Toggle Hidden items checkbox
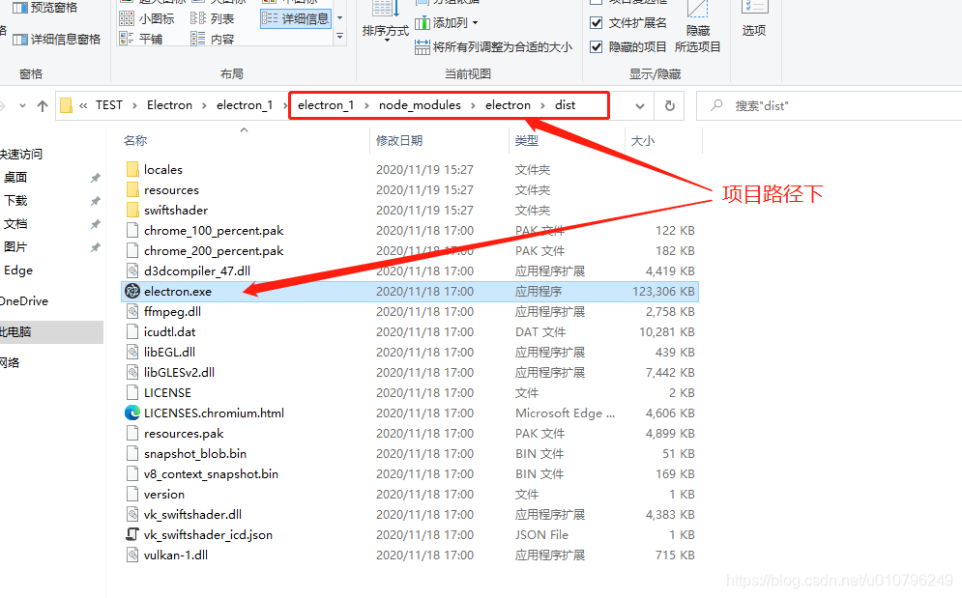This screenshot has height=598, width=962. [596, 46]
